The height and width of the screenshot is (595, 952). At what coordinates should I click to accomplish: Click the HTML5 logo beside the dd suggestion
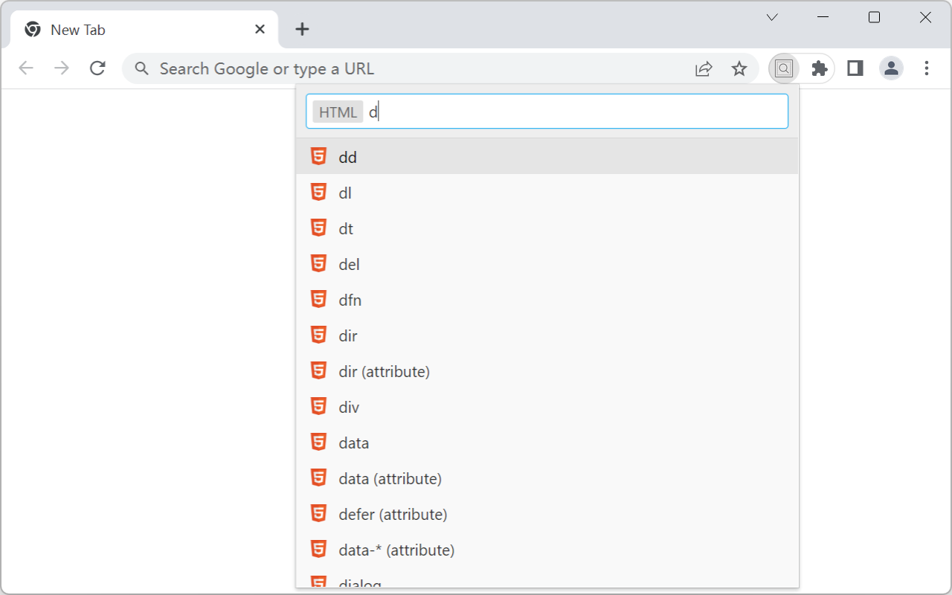(x=318, y=156)
